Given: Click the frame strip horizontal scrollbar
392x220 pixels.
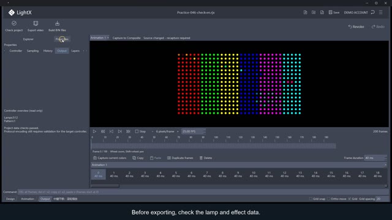Looking at the screenshot, I should pyautogui.click(x=105, y=186).
